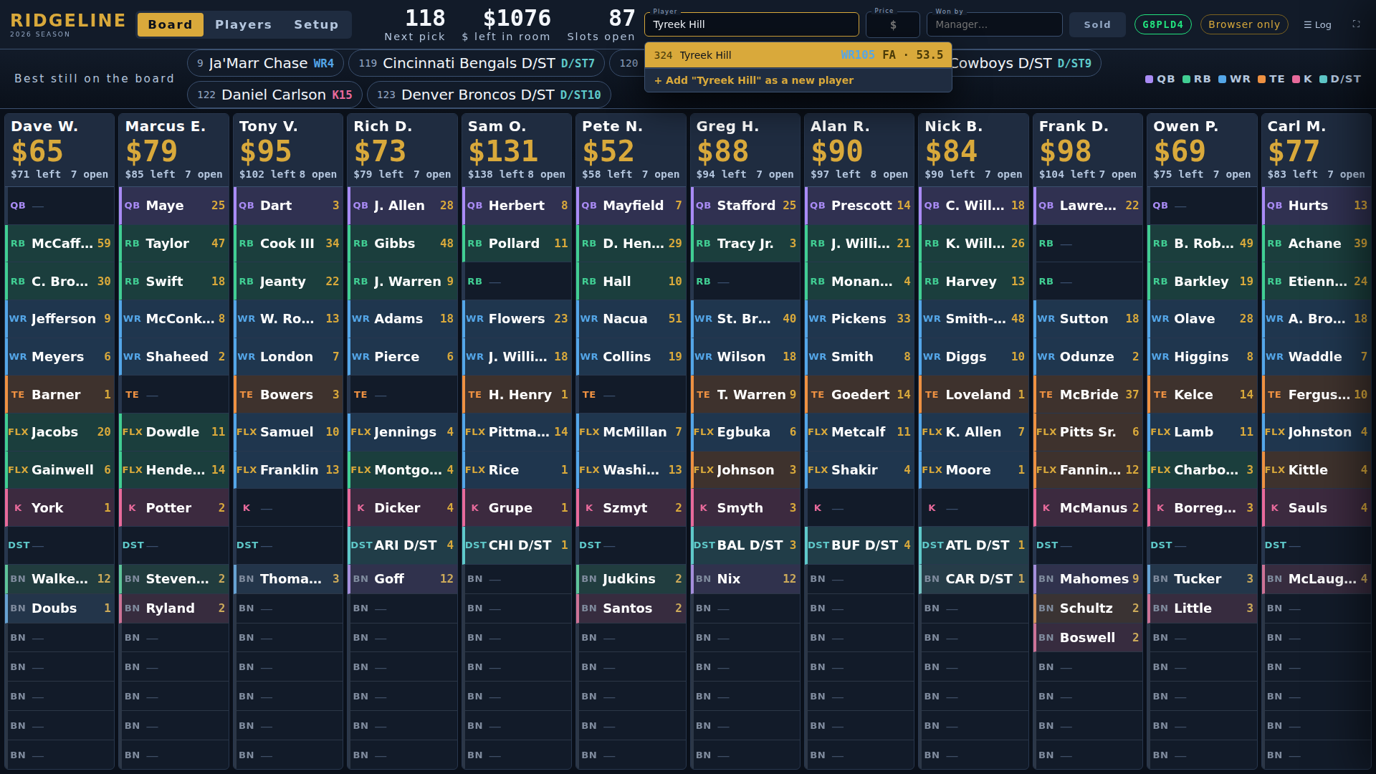This screenshot has width=1376, height=774.
Task: Open Dave W.'s team header
Action: pos(59,150)
